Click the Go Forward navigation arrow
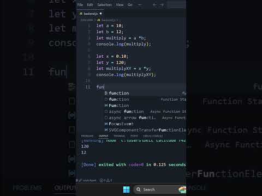This screenshot has height=196, width=262. (162, 5)
